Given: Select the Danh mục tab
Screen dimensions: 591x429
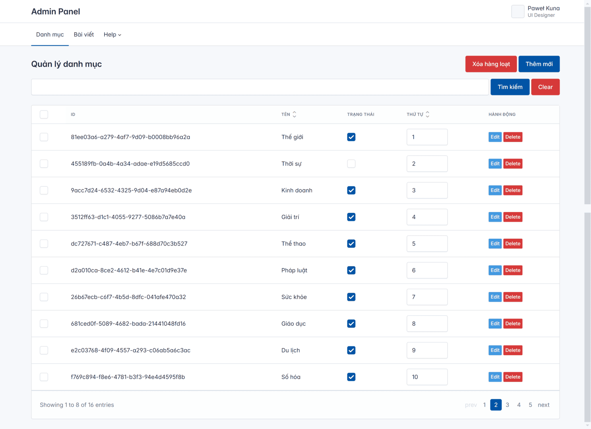Looking at the screenshot, I should (x=50, y=35).
